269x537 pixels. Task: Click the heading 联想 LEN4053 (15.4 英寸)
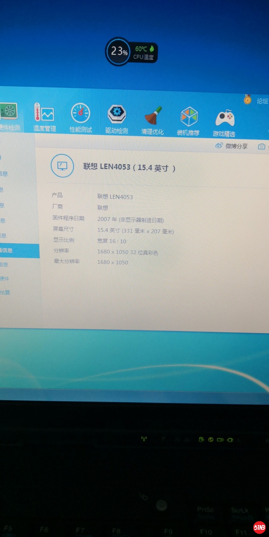point(129,167)
